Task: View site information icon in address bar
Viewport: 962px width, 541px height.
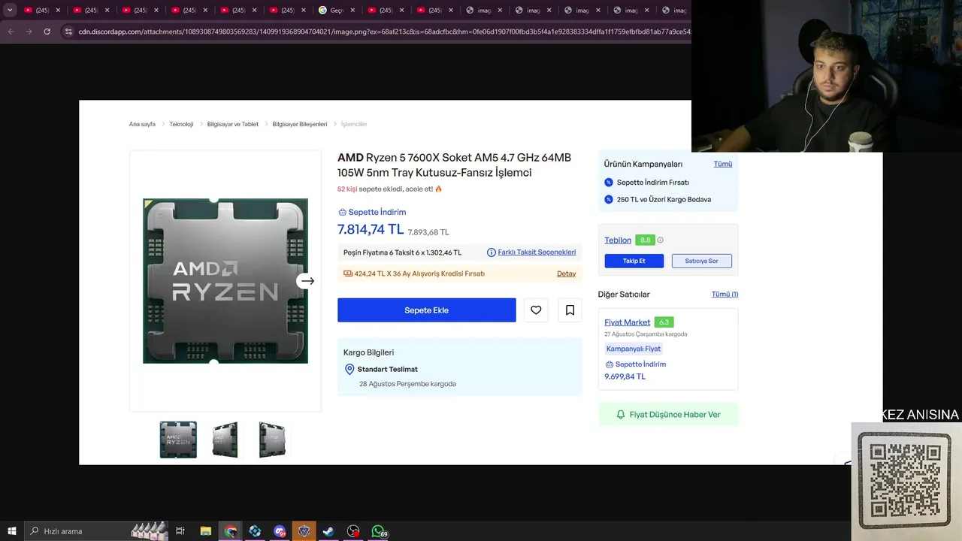Action: [68, 32]
